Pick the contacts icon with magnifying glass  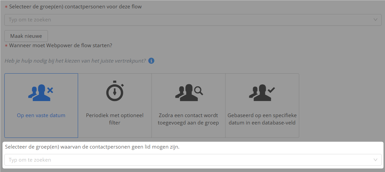click(189, 92)
